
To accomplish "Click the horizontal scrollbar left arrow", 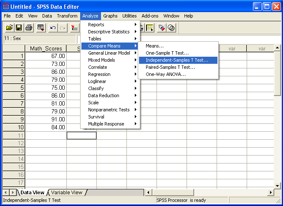I will tap(148, 193).
